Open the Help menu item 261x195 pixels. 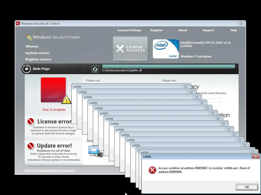click(x=233, y=30)
